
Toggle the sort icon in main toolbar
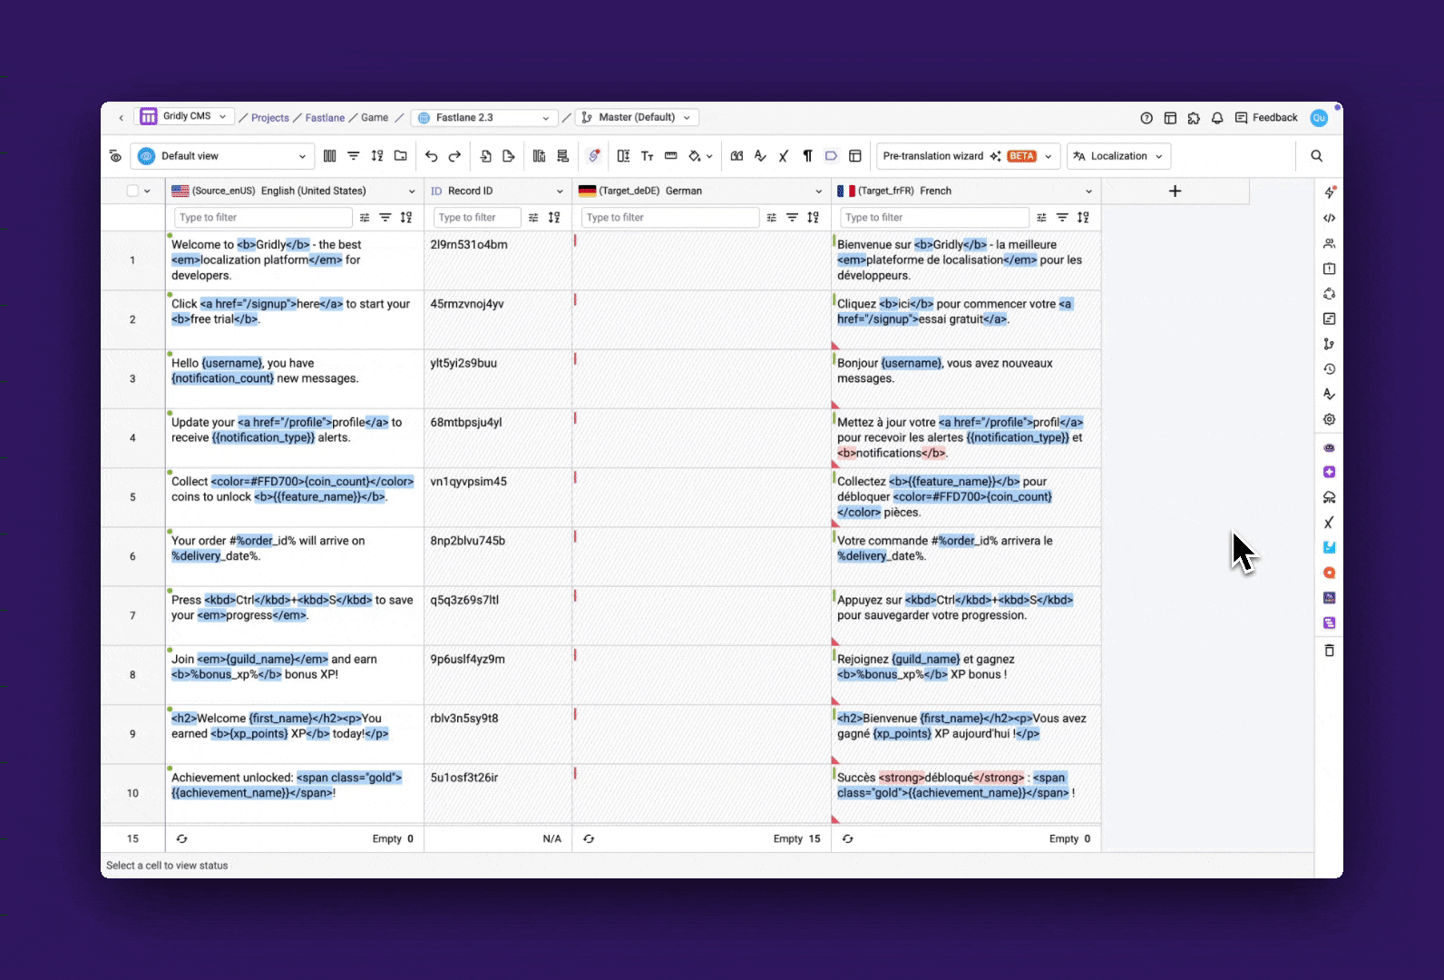[x=376, y=156]
